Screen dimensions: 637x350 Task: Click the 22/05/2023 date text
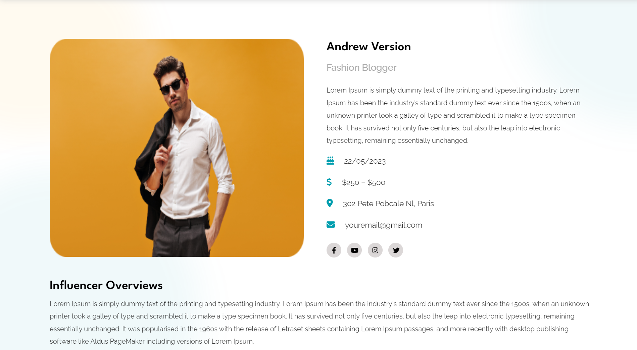pos(365,161)
